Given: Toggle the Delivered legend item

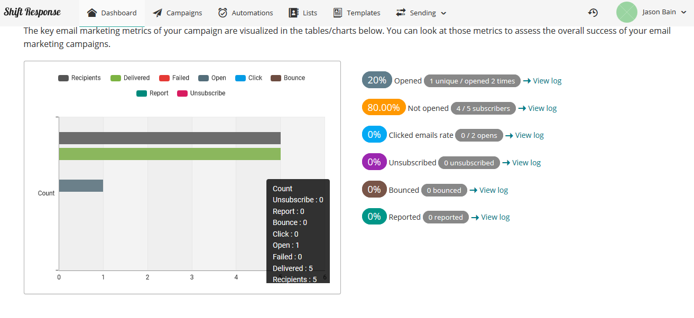Looking at the screenshot, I should click(x=130, y=78).
